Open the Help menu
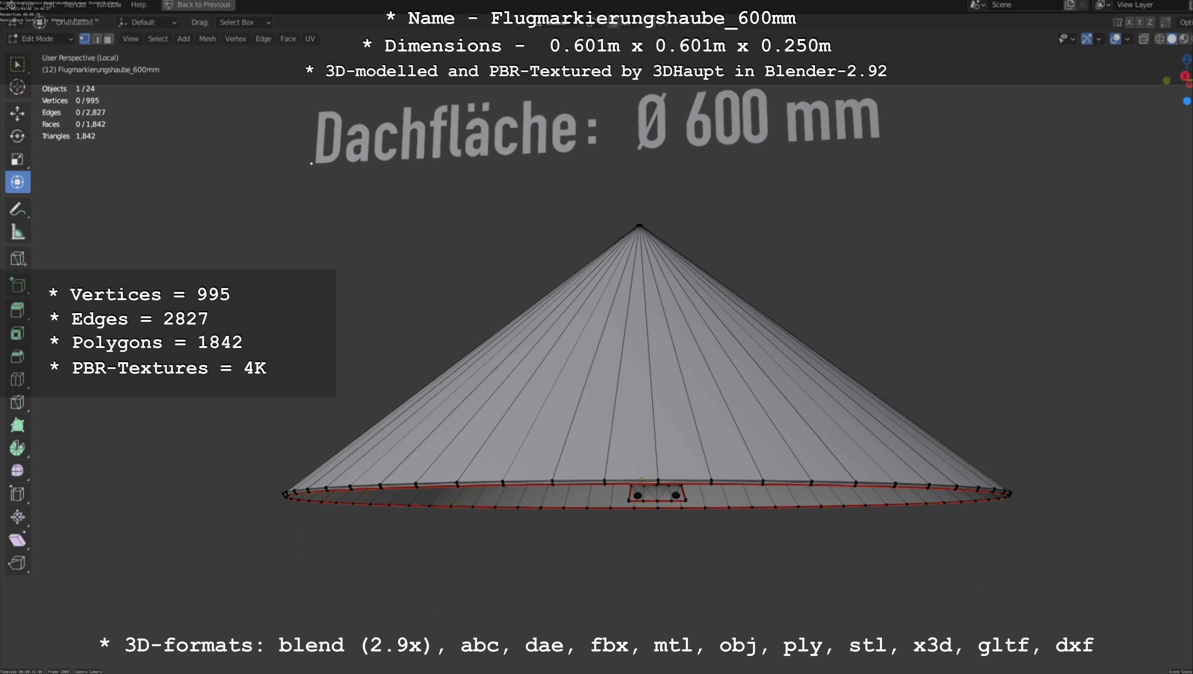This screenshot has height=674, width=1193. coord(138,5)
